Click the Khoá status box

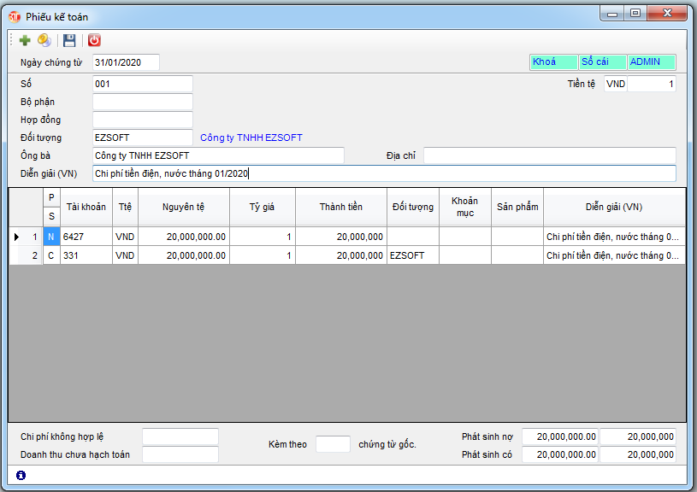point(553,62)
